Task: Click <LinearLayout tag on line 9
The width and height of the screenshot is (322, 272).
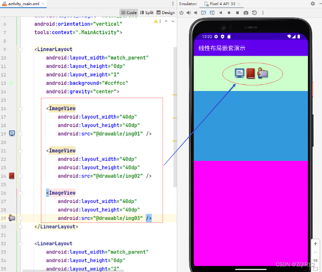Action: tap(54, 49)
